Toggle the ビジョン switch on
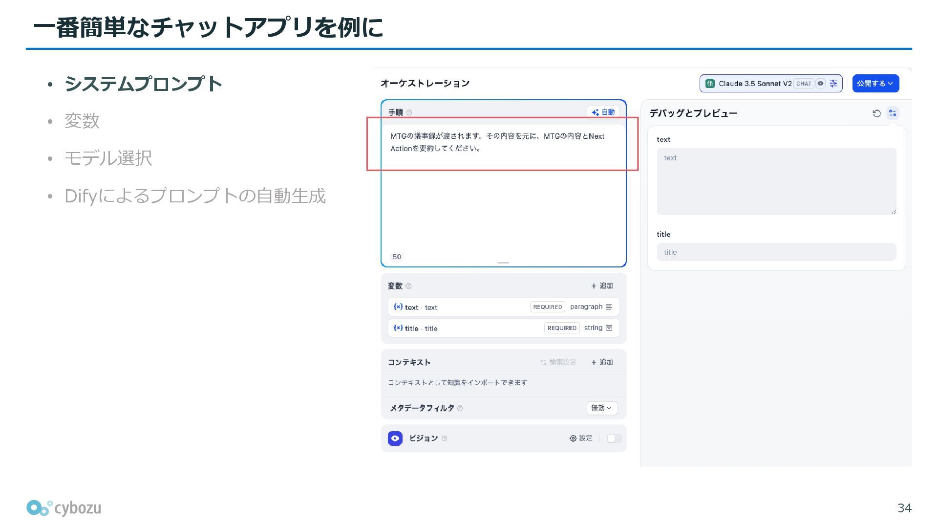The height and width of the screenshot is (528, 938). click(614, 439)
